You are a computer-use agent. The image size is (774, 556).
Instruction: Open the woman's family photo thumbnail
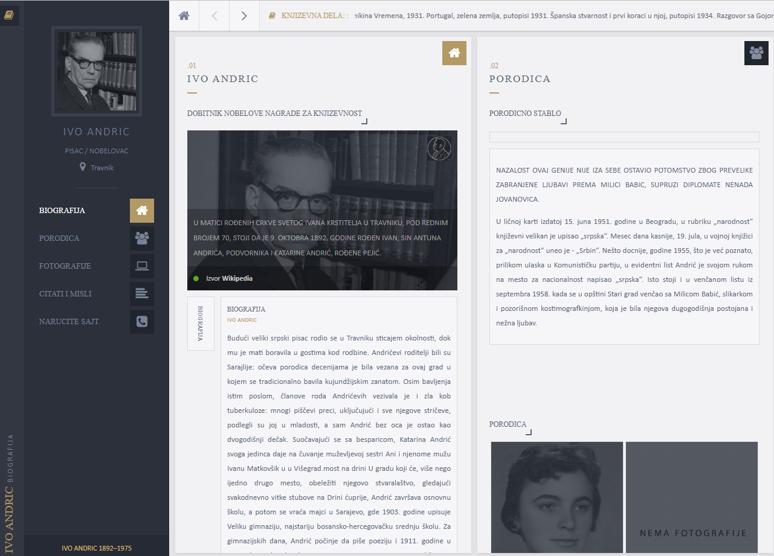556,497
